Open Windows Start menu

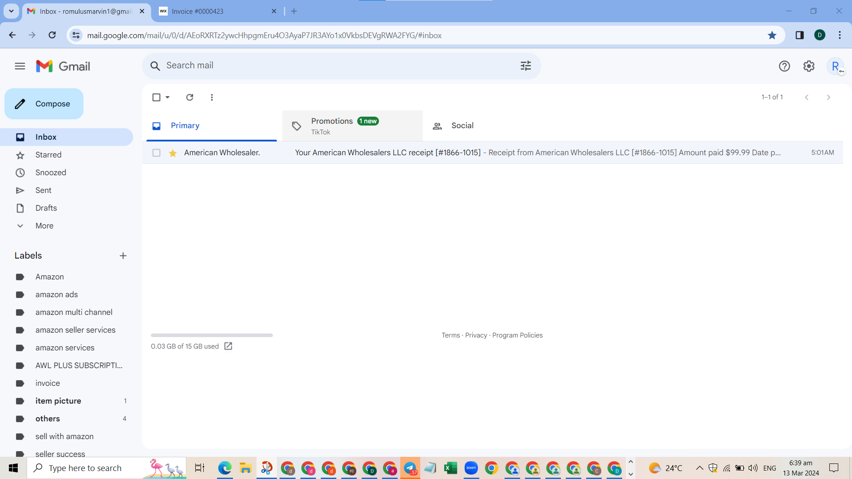pyautogui.click(x=13, y=468)
